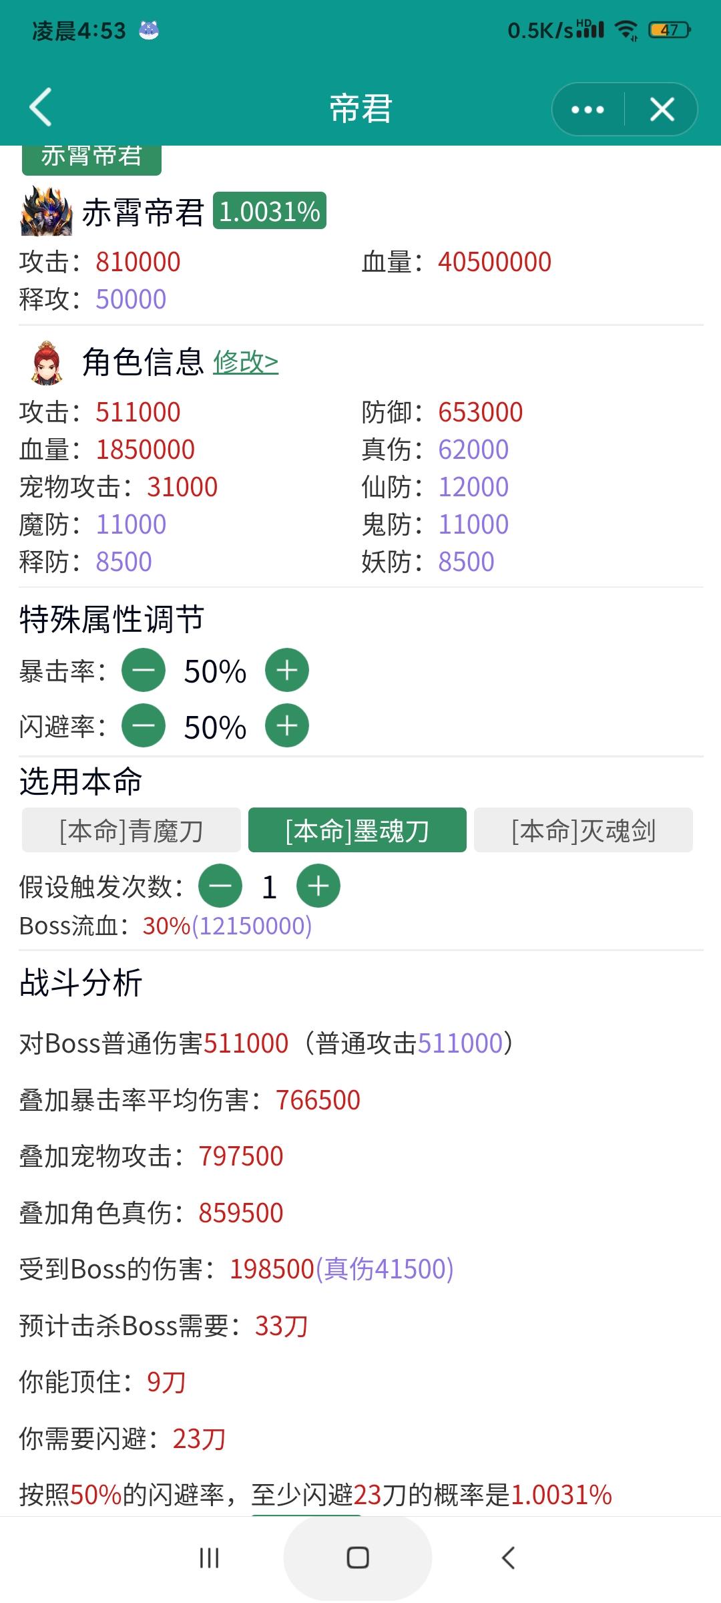Tap the Android home navigation button
Image resolution: width=721 pixels, height=1603 pixels.
pos(358,1558)
